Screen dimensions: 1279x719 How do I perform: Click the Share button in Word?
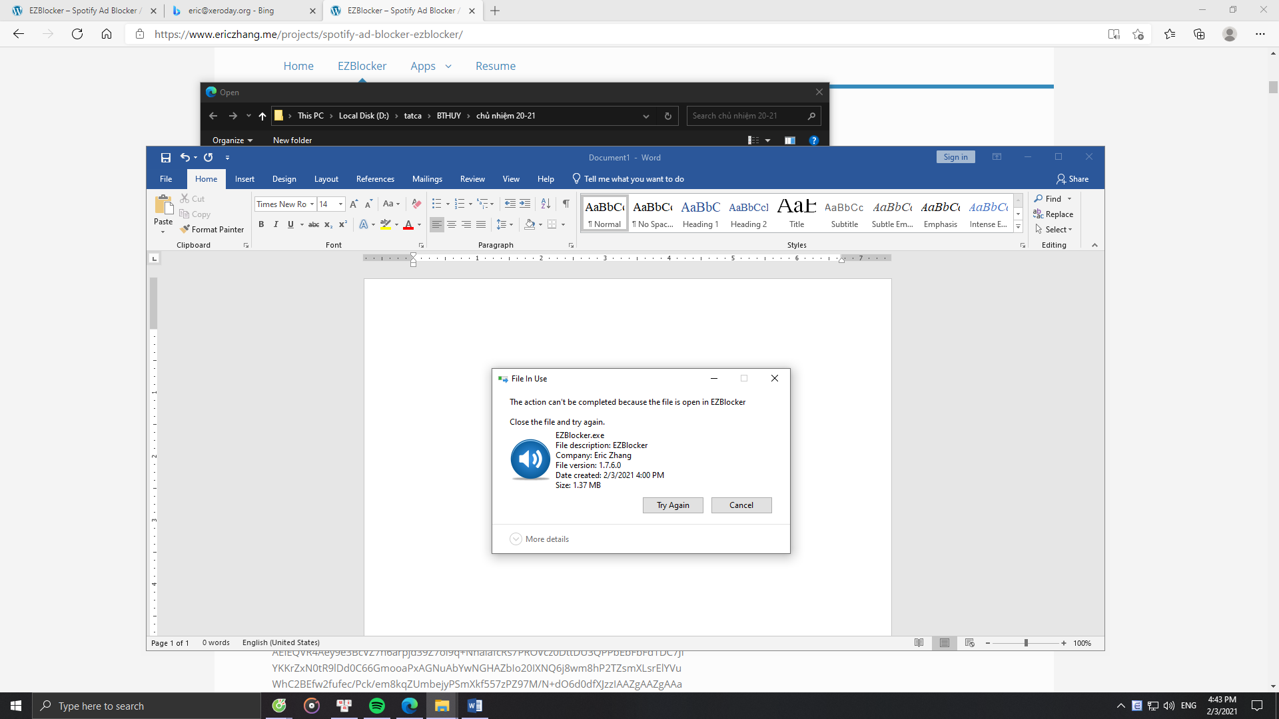click(x=1072, y=179)
